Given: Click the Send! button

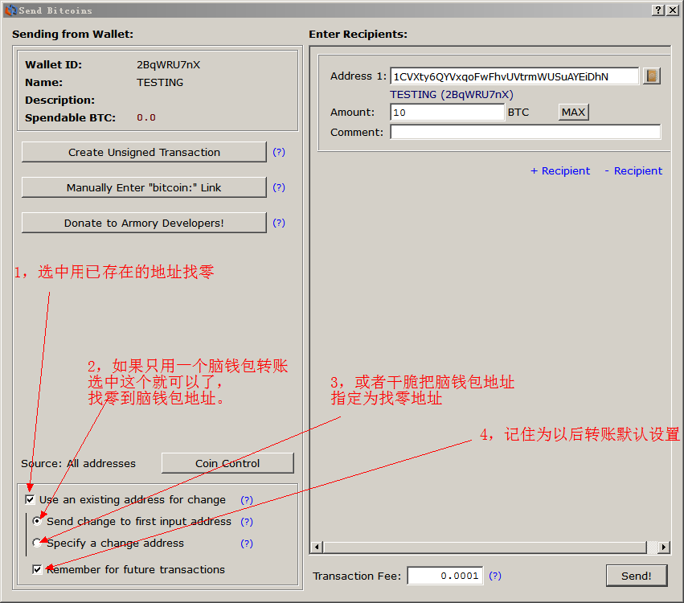Looking at the screenshot, I should [x=636, y=576].
